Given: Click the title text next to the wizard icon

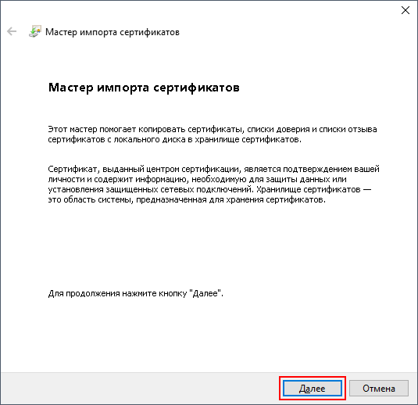Looking at the screenshot, I should [x=113, y=32].
